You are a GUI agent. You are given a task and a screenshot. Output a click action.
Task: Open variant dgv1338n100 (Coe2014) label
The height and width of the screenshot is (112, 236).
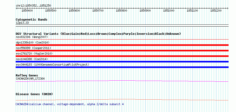33,42
